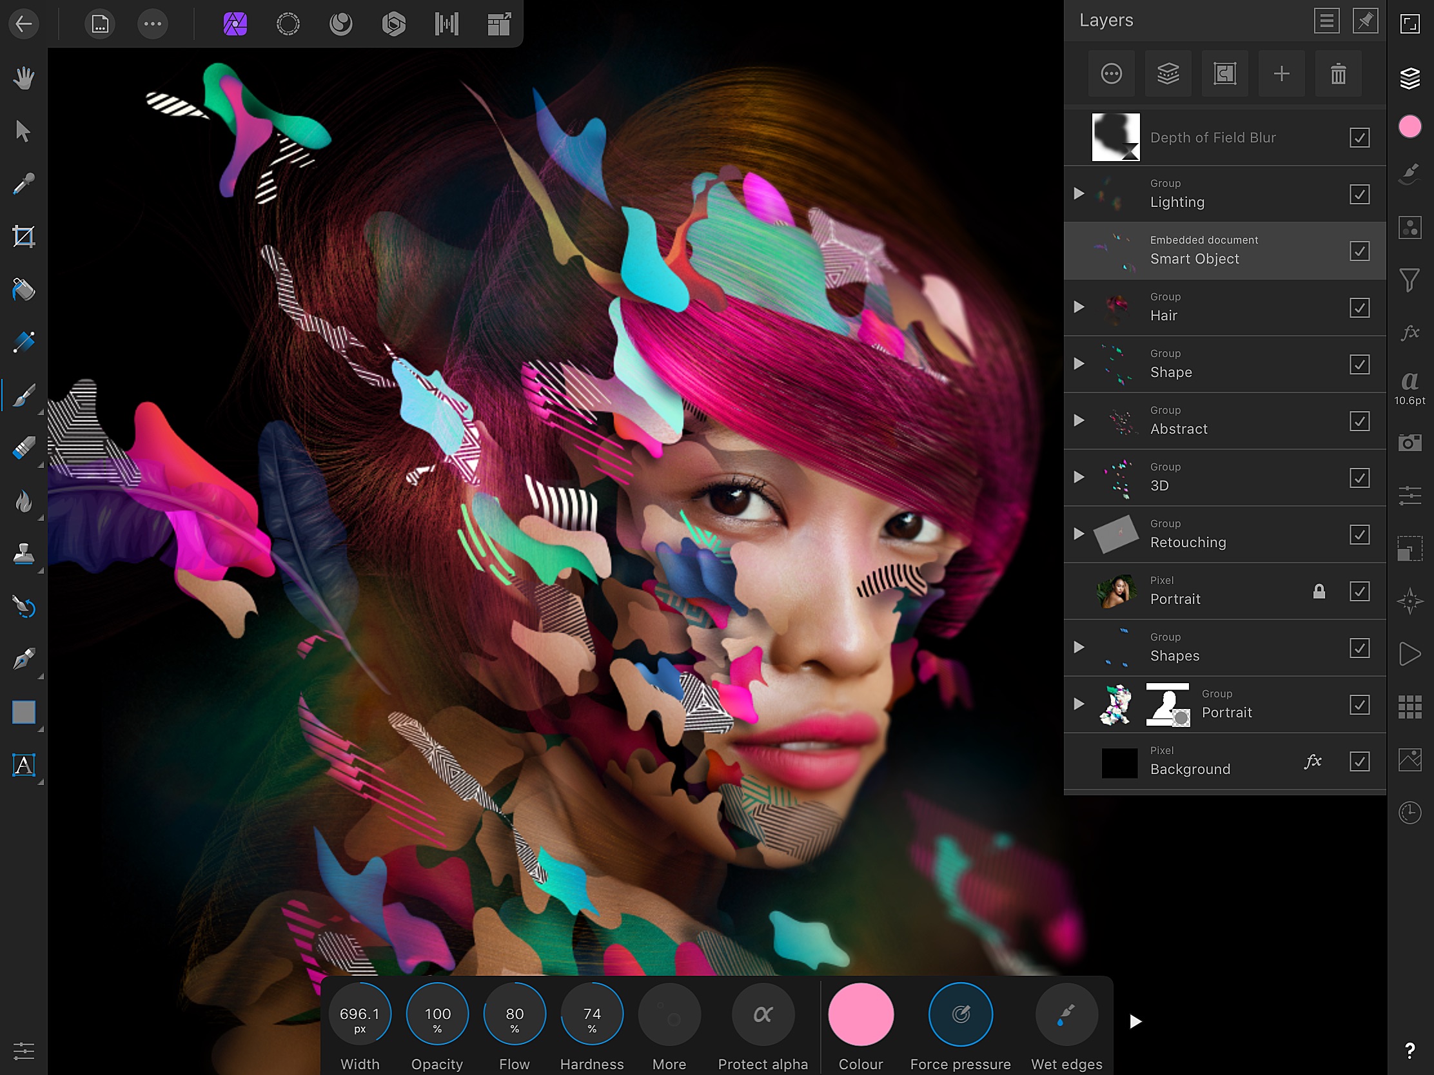Screen dimensions: 1434x1075
Task: Hide the 3D group
Action: click(x=1359, y=478)
